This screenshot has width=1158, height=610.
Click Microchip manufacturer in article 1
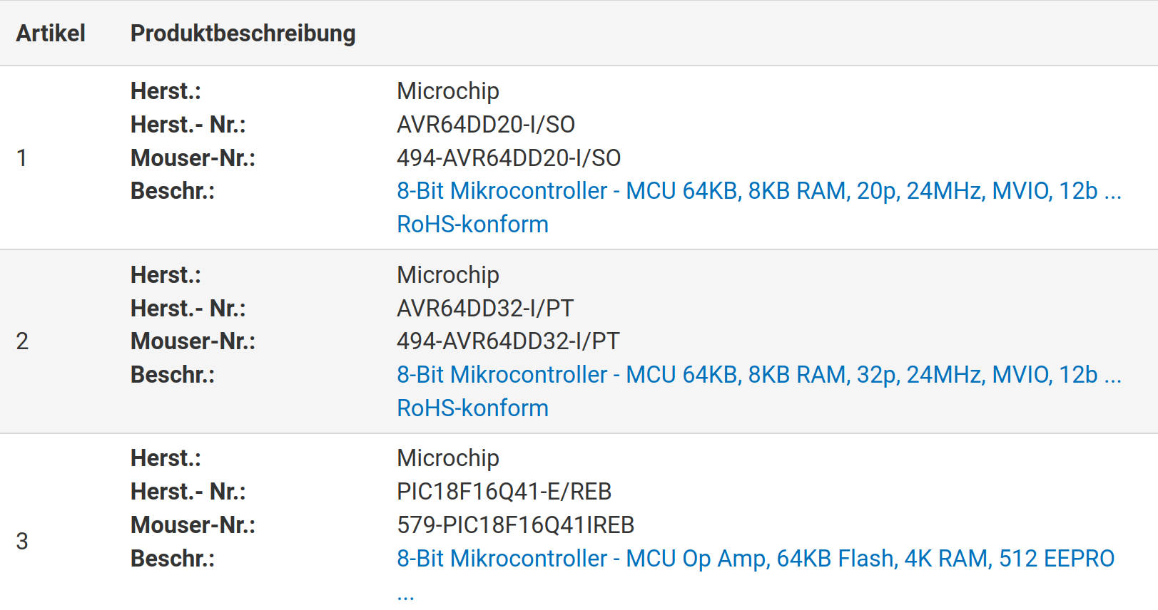448,91
